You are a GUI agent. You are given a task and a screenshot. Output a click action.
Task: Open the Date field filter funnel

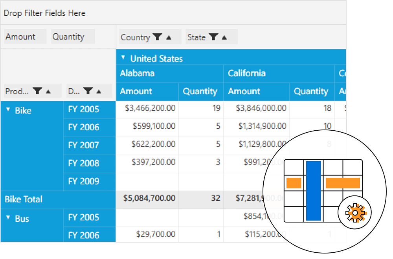click(88, 91)
